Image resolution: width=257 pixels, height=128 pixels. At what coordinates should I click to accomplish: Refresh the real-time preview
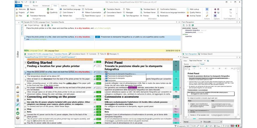[208, 61]
